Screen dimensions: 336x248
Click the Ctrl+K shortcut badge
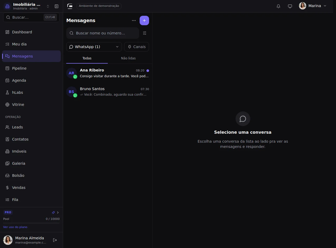[x=50, y=17]
